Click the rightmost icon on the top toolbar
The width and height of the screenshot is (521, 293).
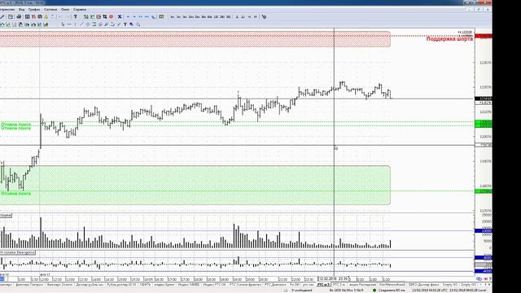click(264, 16)
